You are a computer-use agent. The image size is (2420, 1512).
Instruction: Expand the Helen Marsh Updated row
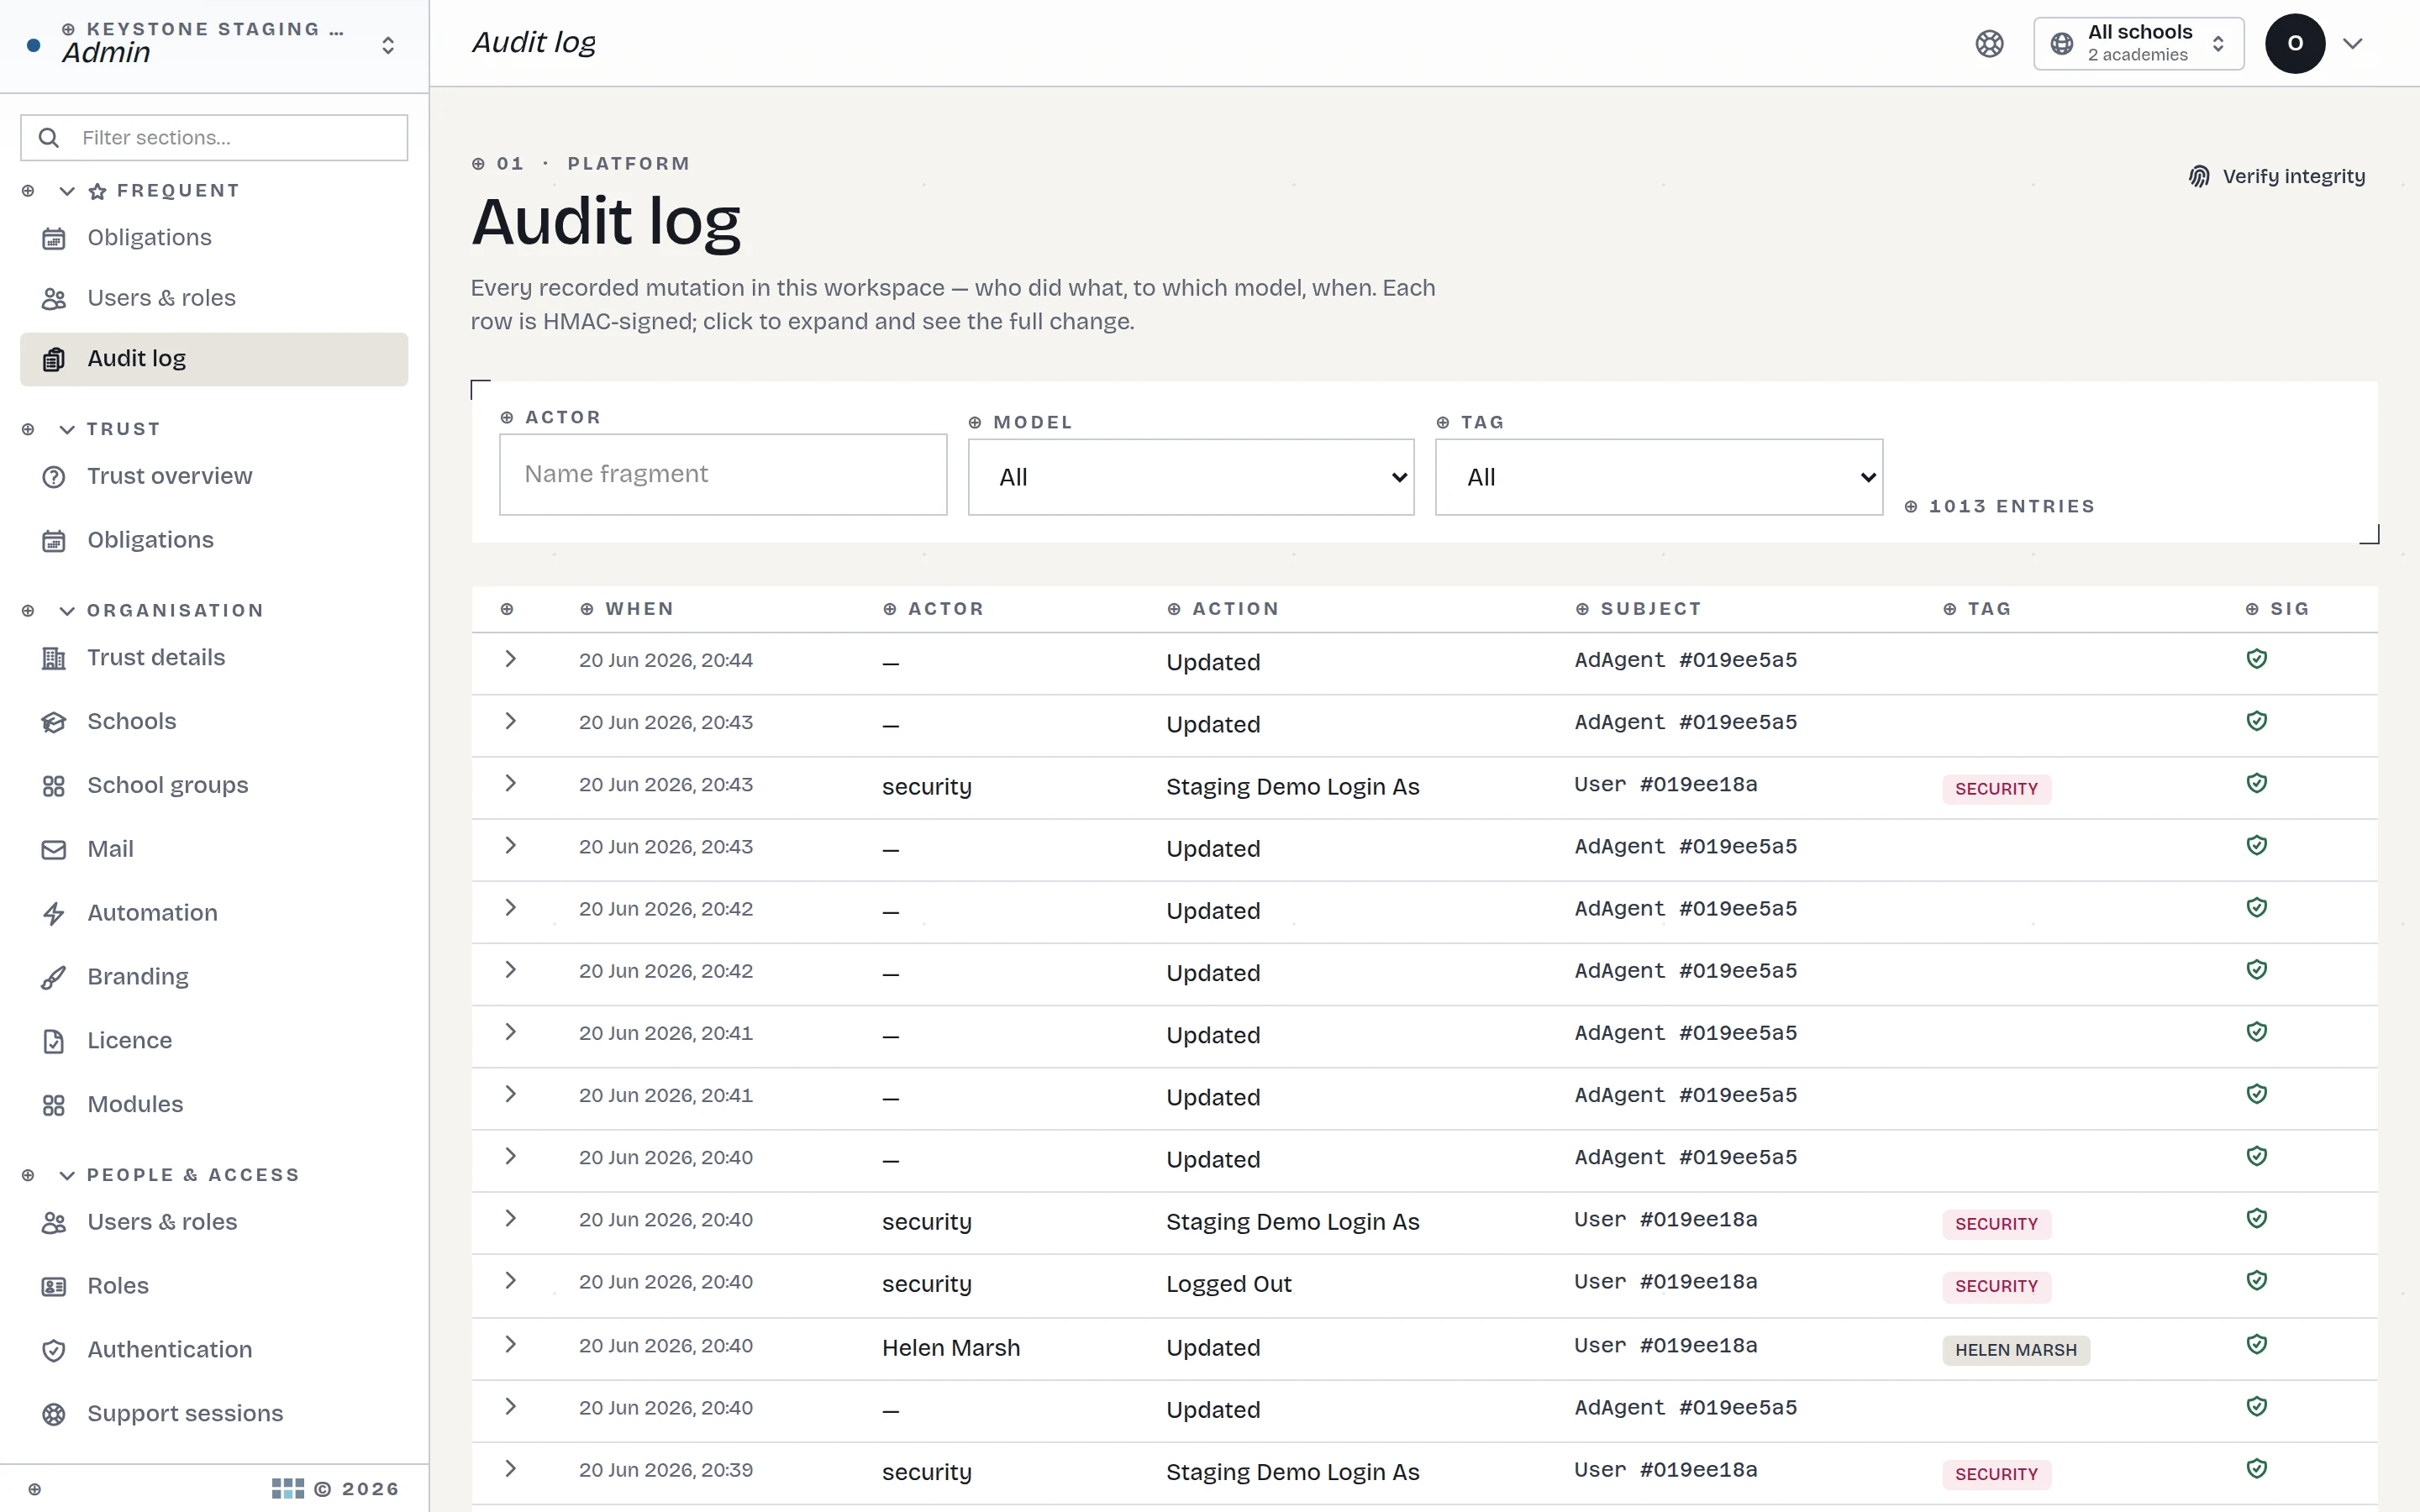pos(510,1344)
